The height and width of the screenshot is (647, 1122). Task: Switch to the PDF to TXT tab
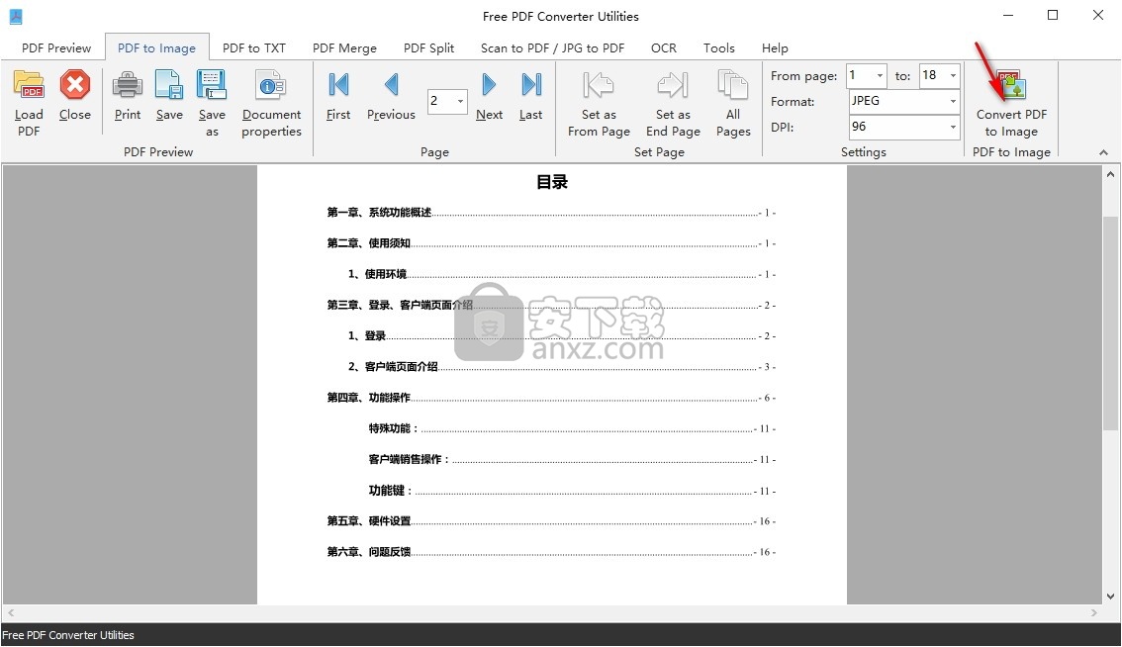point(254,47)
